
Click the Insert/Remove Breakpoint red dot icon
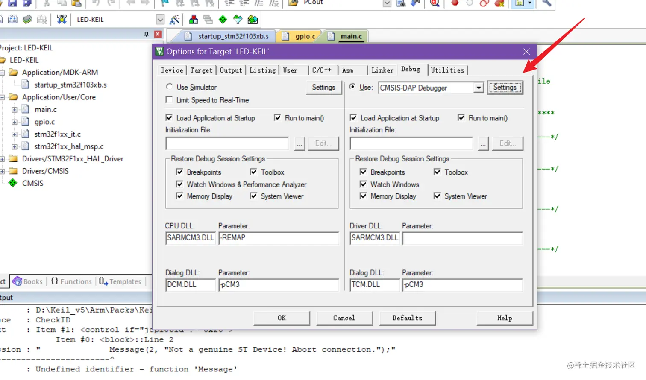point(455,3)
